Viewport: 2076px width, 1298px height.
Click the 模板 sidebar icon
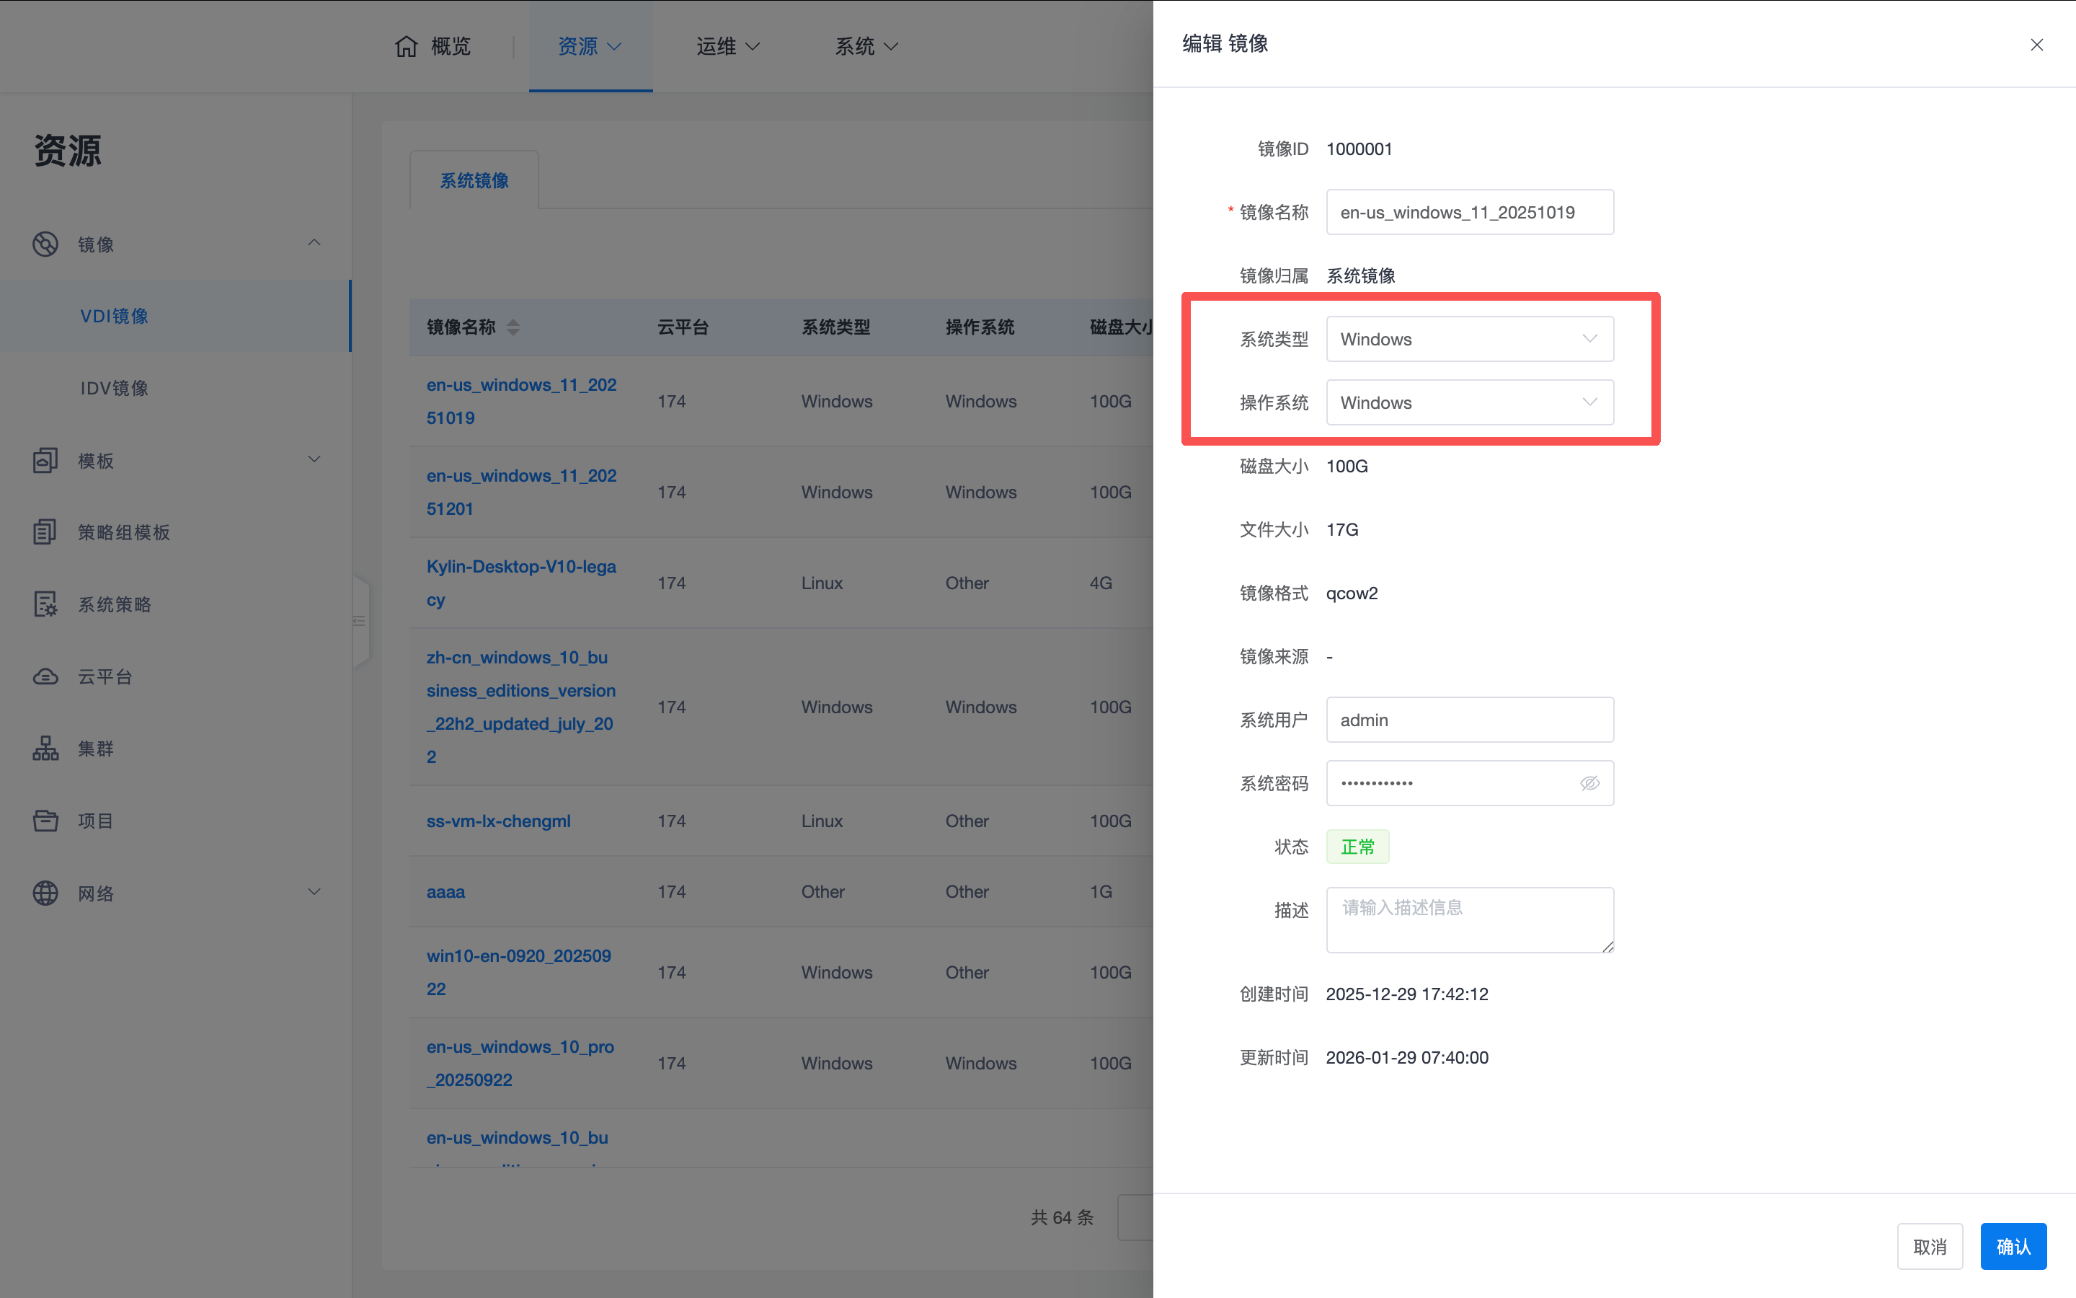click(45, 461)
